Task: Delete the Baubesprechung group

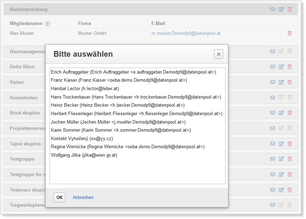Action: [289, 9]
